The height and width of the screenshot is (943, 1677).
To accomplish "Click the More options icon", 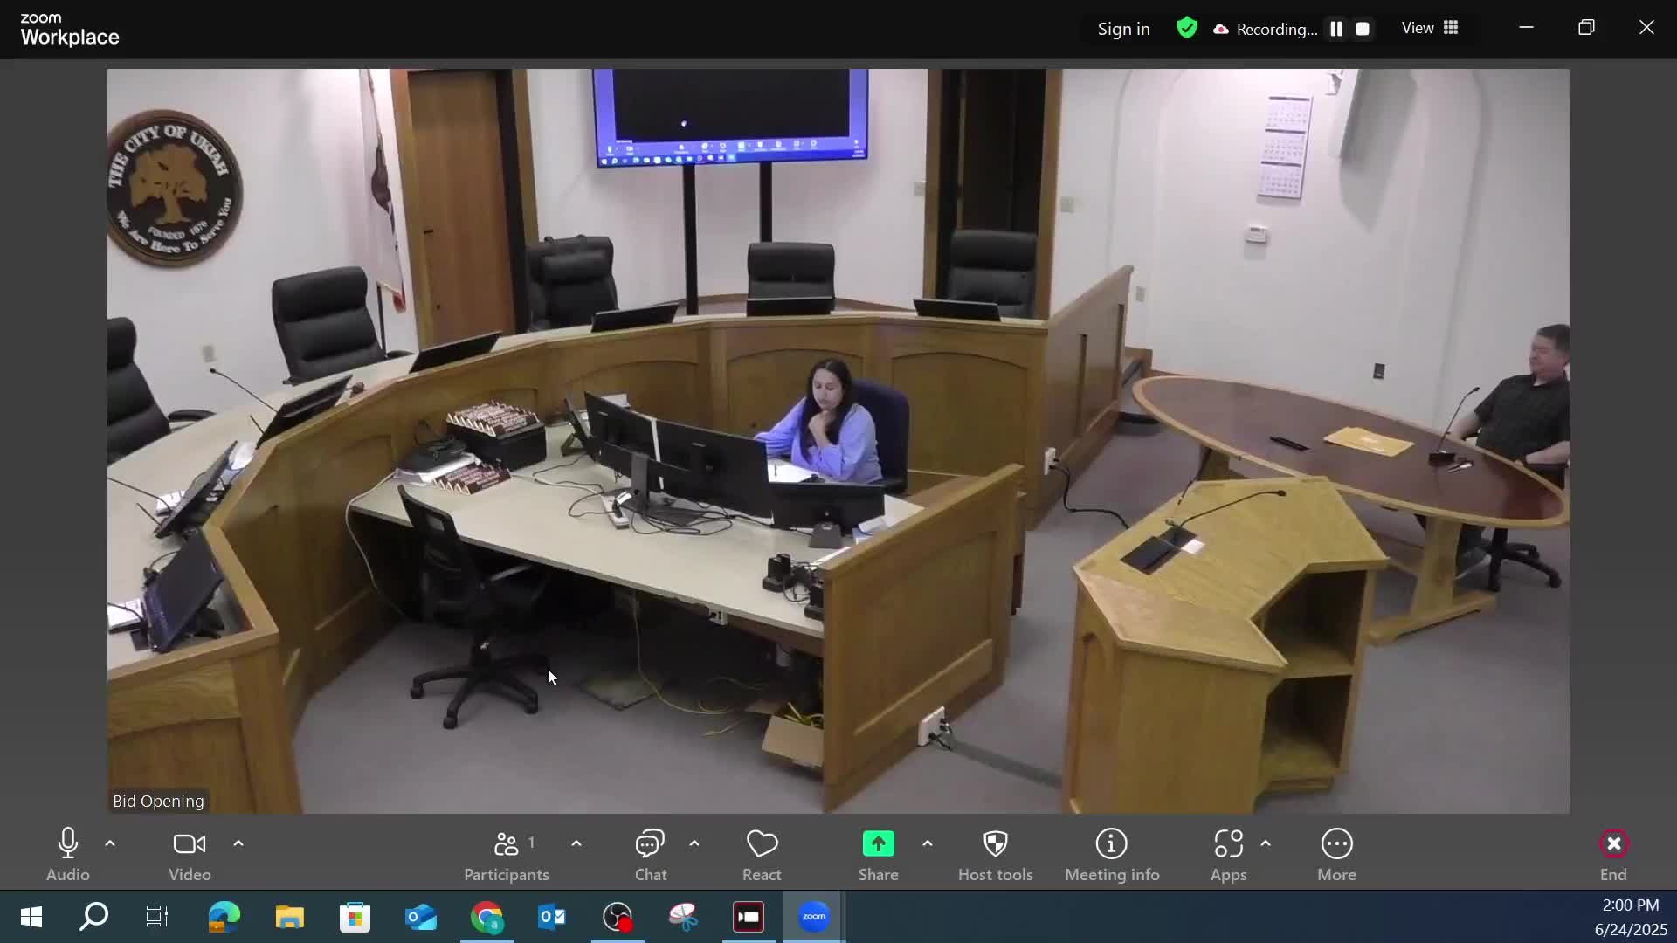I will pyautogui.click(x=1336, y=851).
